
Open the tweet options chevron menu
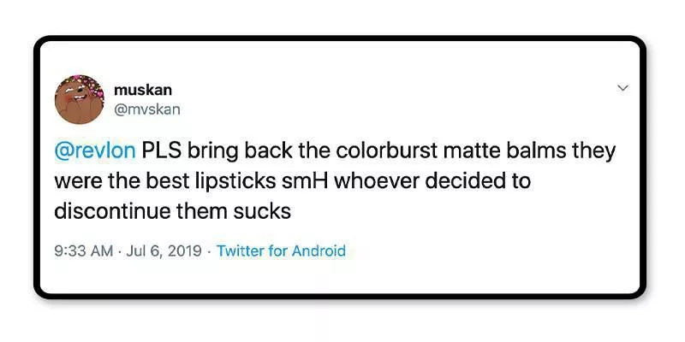622,87
